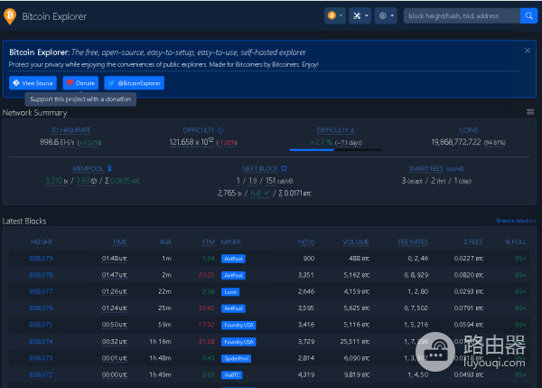Click the View Source button
The image size is (542, 388).
tap(33, 83)
